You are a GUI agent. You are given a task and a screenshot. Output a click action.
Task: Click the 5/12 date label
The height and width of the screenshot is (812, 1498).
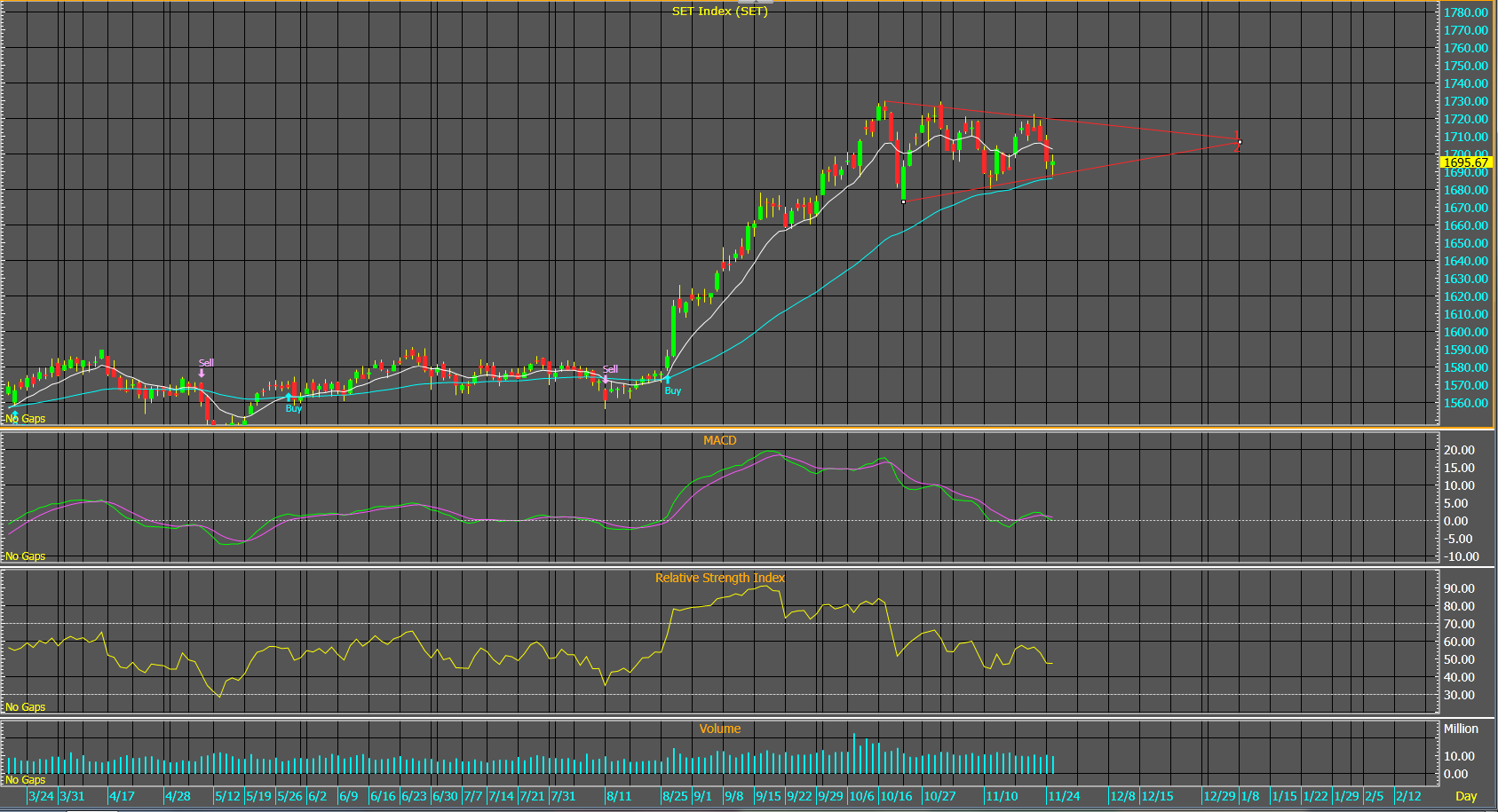pos(227,796)
